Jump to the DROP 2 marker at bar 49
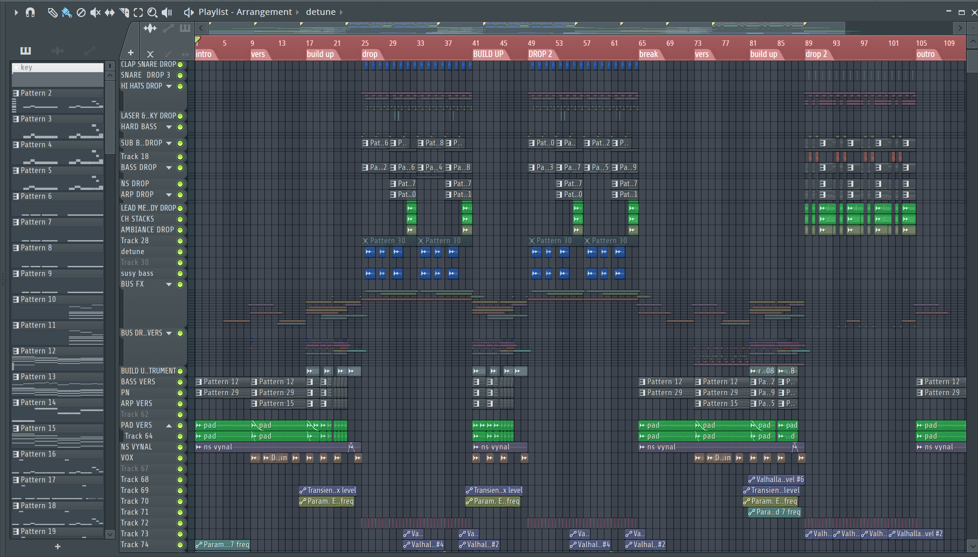978x557 pixels. tap(540, 54)
